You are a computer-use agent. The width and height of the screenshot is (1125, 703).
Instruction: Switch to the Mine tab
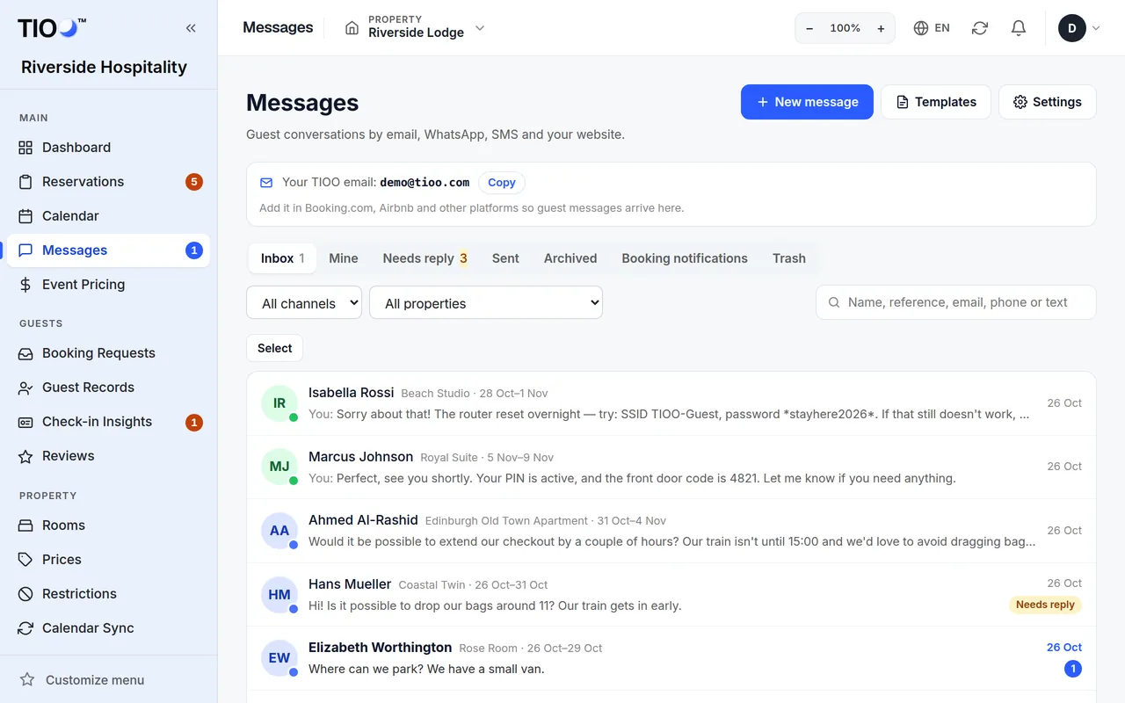(344, 258)
